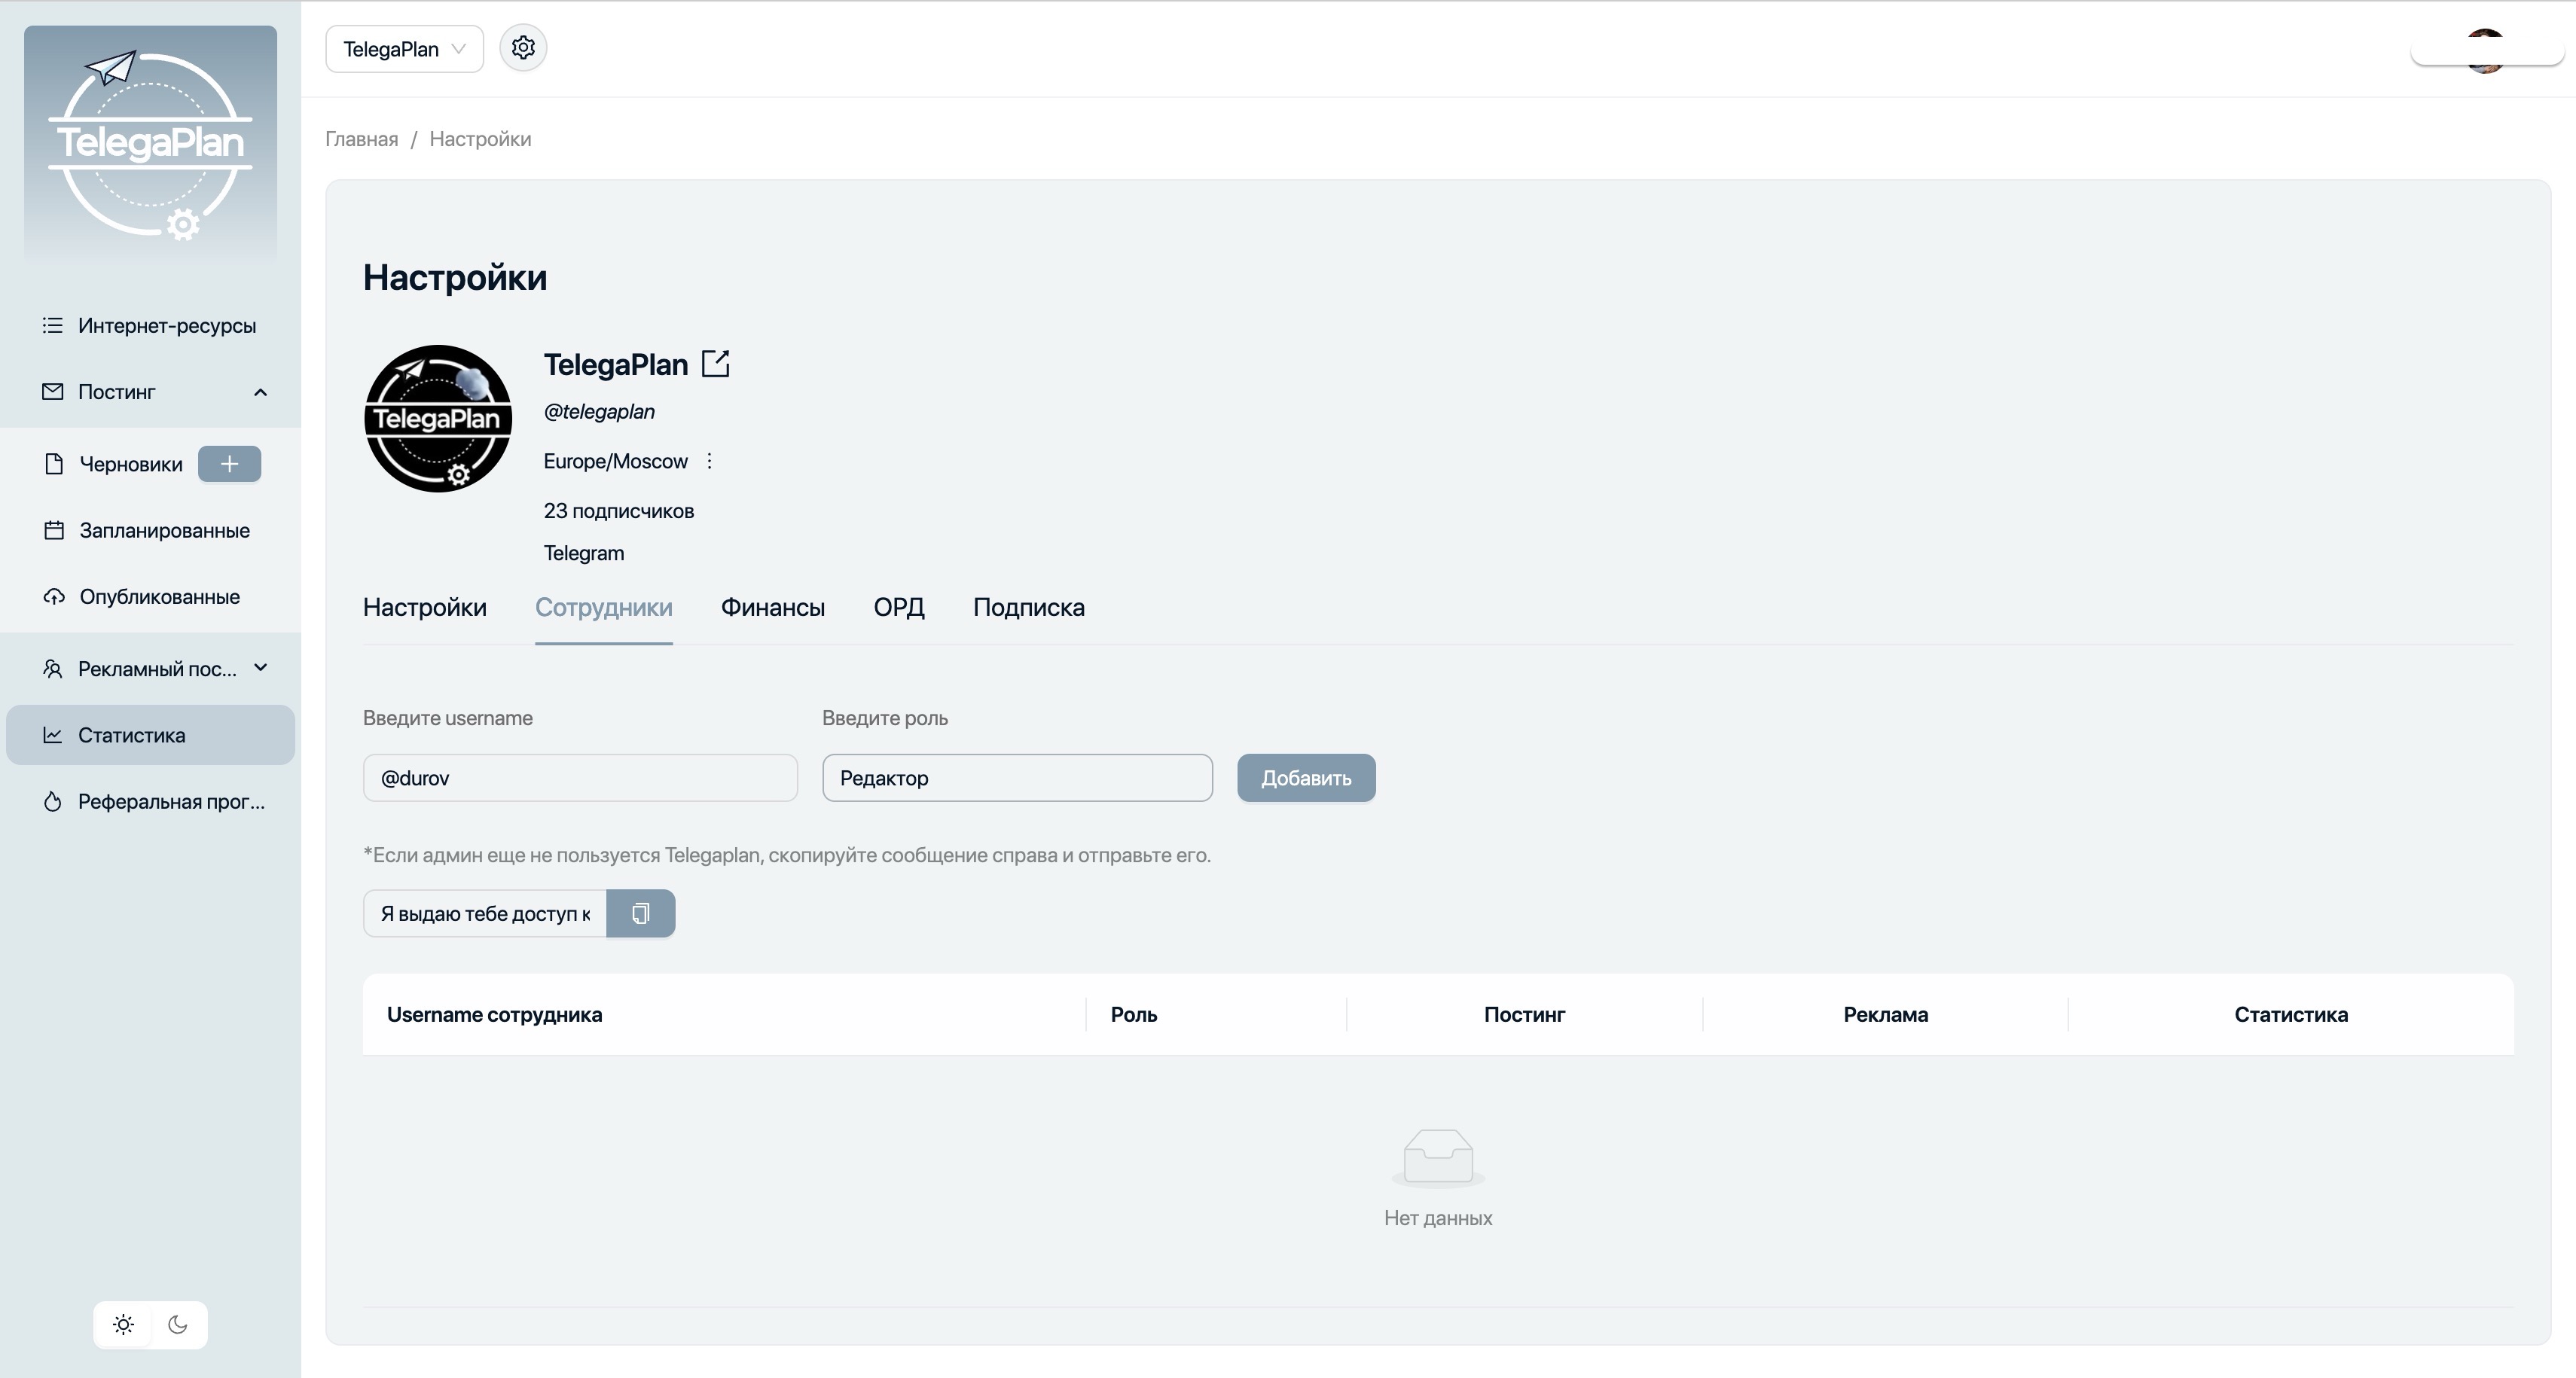Focus the username input @durov
Viewport: 2576px width, 1378px height.
tap(580, 778)
